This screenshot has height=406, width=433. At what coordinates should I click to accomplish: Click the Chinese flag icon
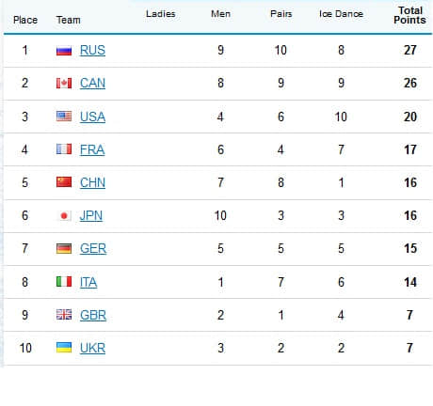64,182
